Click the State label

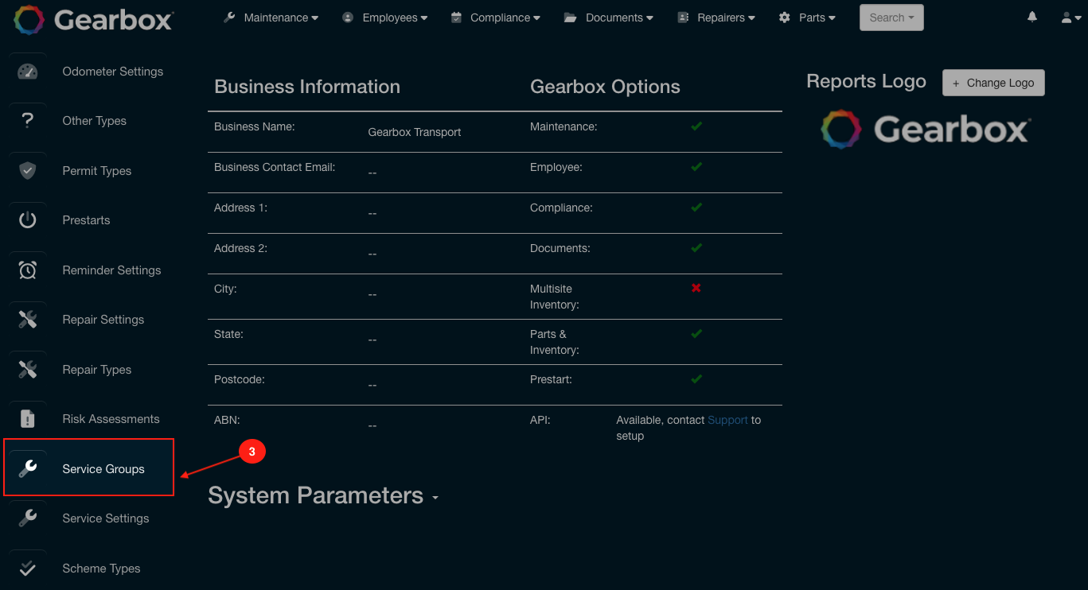[228, 334]
